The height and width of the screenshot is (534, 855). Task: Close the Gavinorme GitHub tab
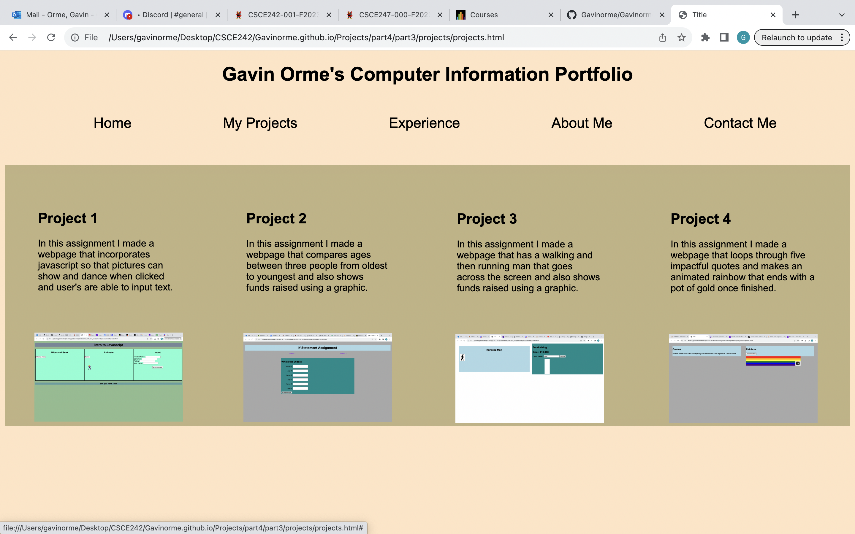click(662, 15)
